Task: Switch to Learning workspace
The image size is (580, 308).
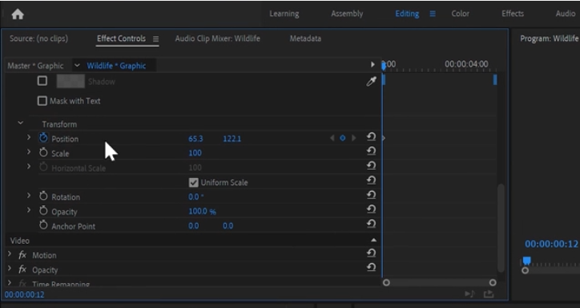Action: click(284, 14)
